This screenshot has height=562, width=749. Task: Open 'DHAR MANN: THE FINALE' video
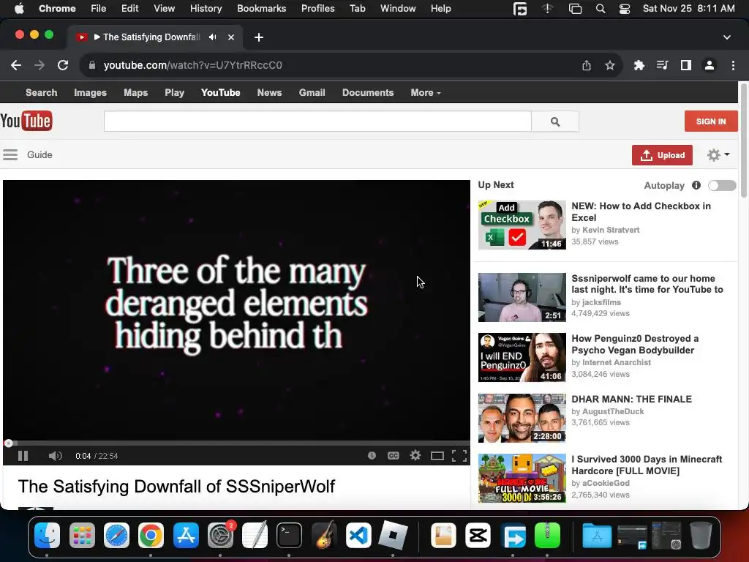click(x=631, y=399)
